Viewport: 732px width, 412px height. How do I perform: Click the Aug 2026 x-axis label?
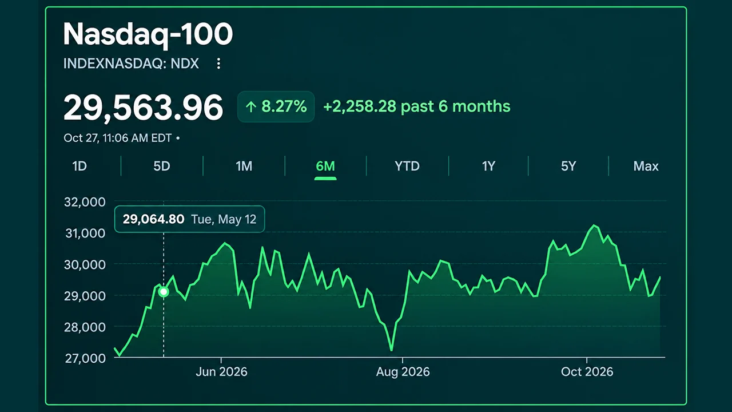tap(403, 372)
